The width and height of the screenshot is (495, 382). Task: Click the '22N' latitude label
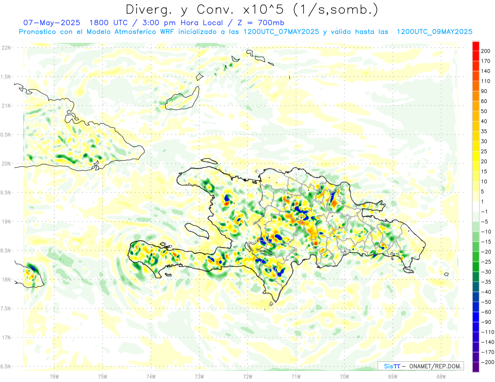(x=7, y=47)
